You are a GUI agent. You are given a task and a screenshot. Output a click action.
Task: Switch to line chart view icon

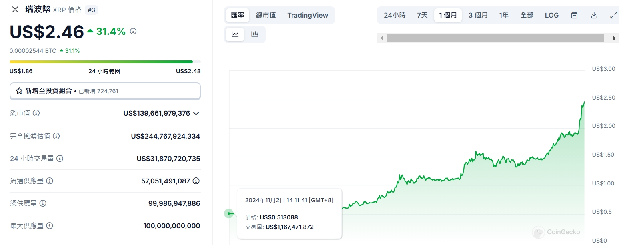(x=235, y=34)
